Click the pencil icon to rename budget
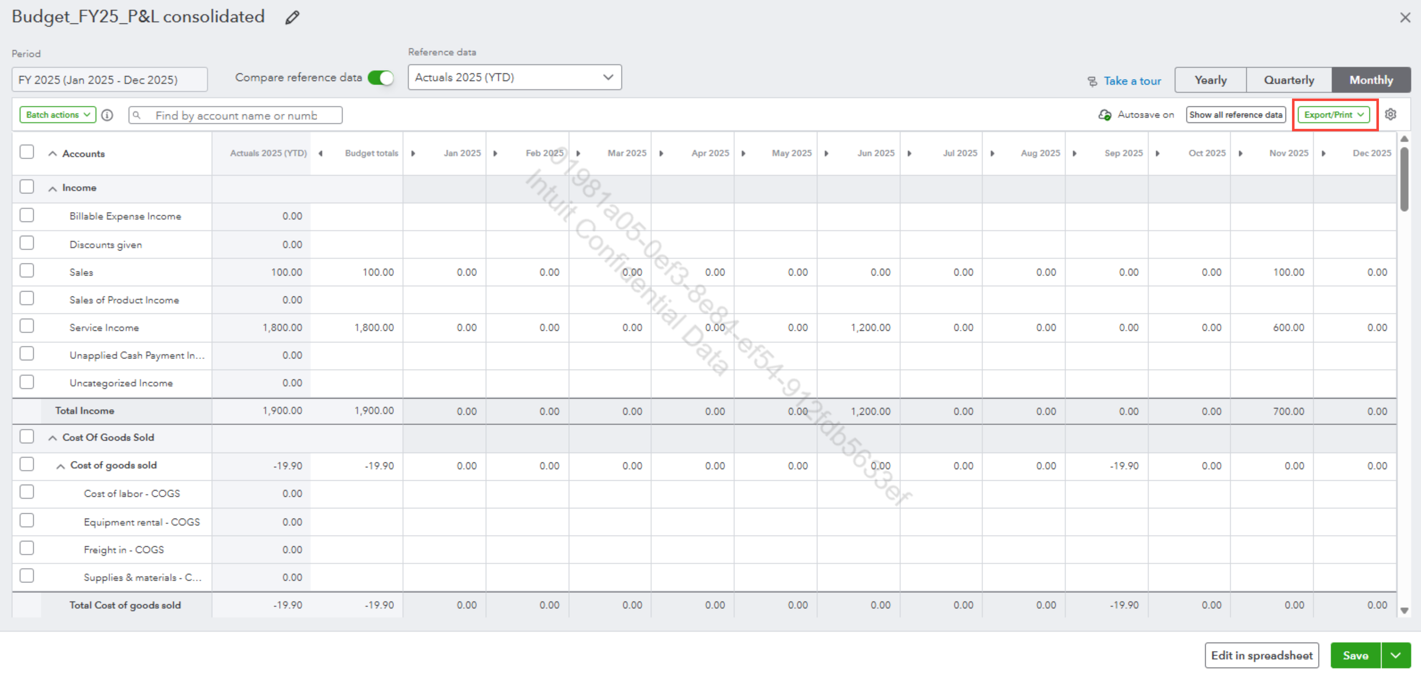Screen dimensions: 1421x679 [292, 18]
